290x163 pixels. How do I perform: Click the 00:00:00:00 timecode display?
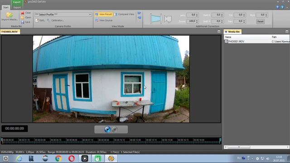tap(14, 129)
